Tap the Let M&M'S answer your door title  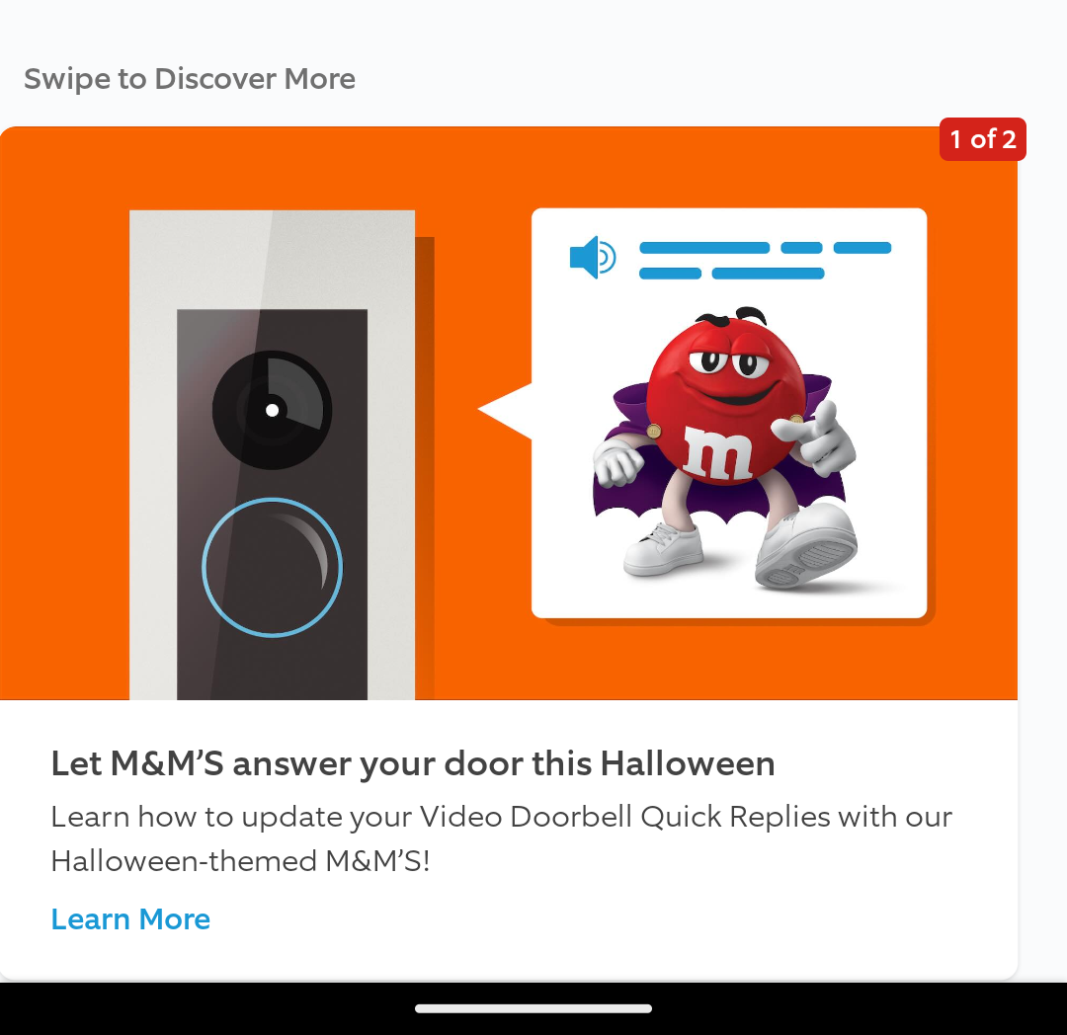coord(413,763)
